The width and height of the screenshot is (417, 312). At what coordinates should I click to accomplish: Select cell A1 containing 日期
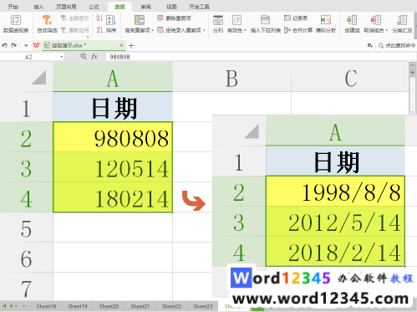click(113, 107)
